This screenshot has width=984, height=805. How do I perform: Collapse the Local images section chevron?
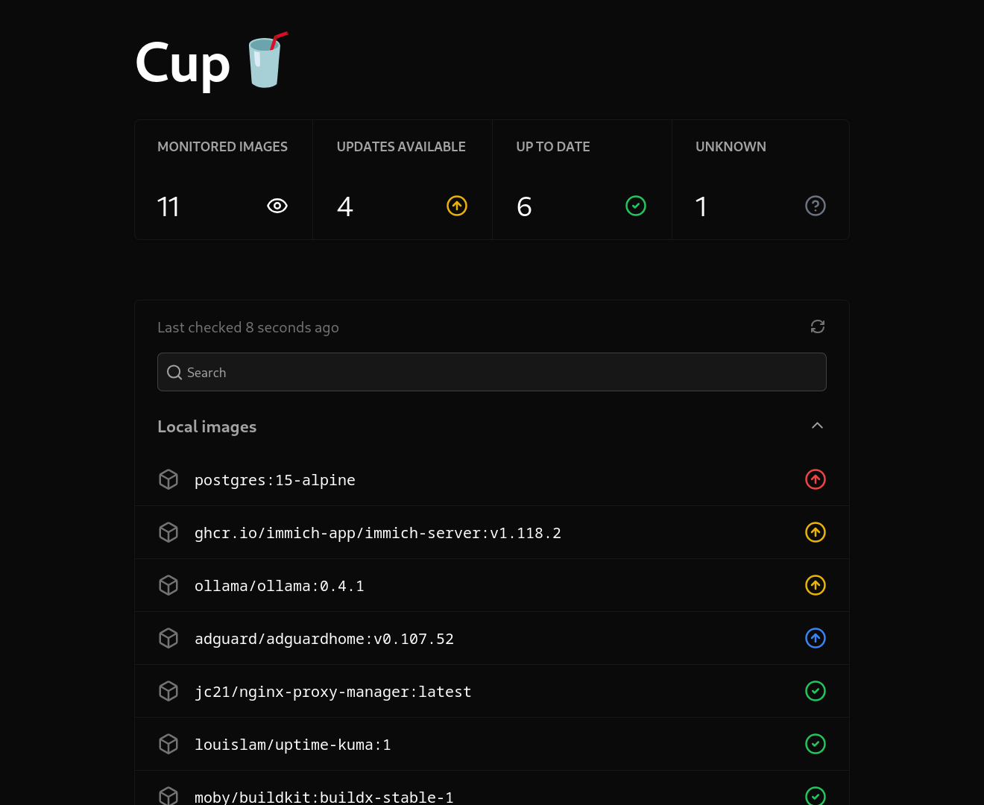[817, 426]
